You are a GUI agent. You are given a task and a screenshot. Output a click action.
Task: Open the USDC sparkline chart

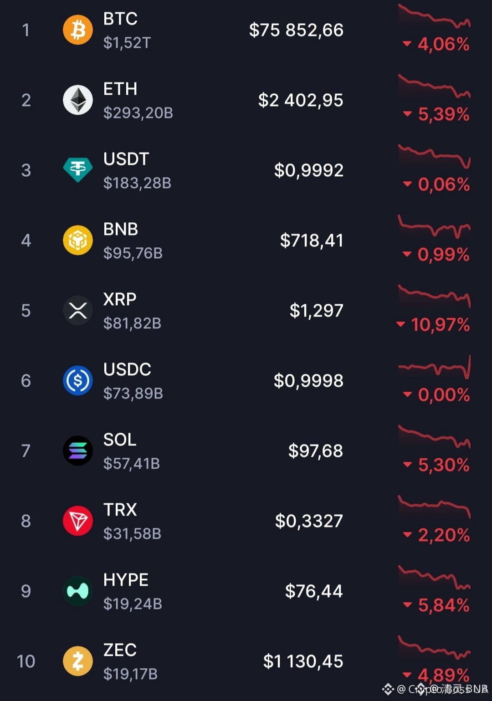(434, 367)
